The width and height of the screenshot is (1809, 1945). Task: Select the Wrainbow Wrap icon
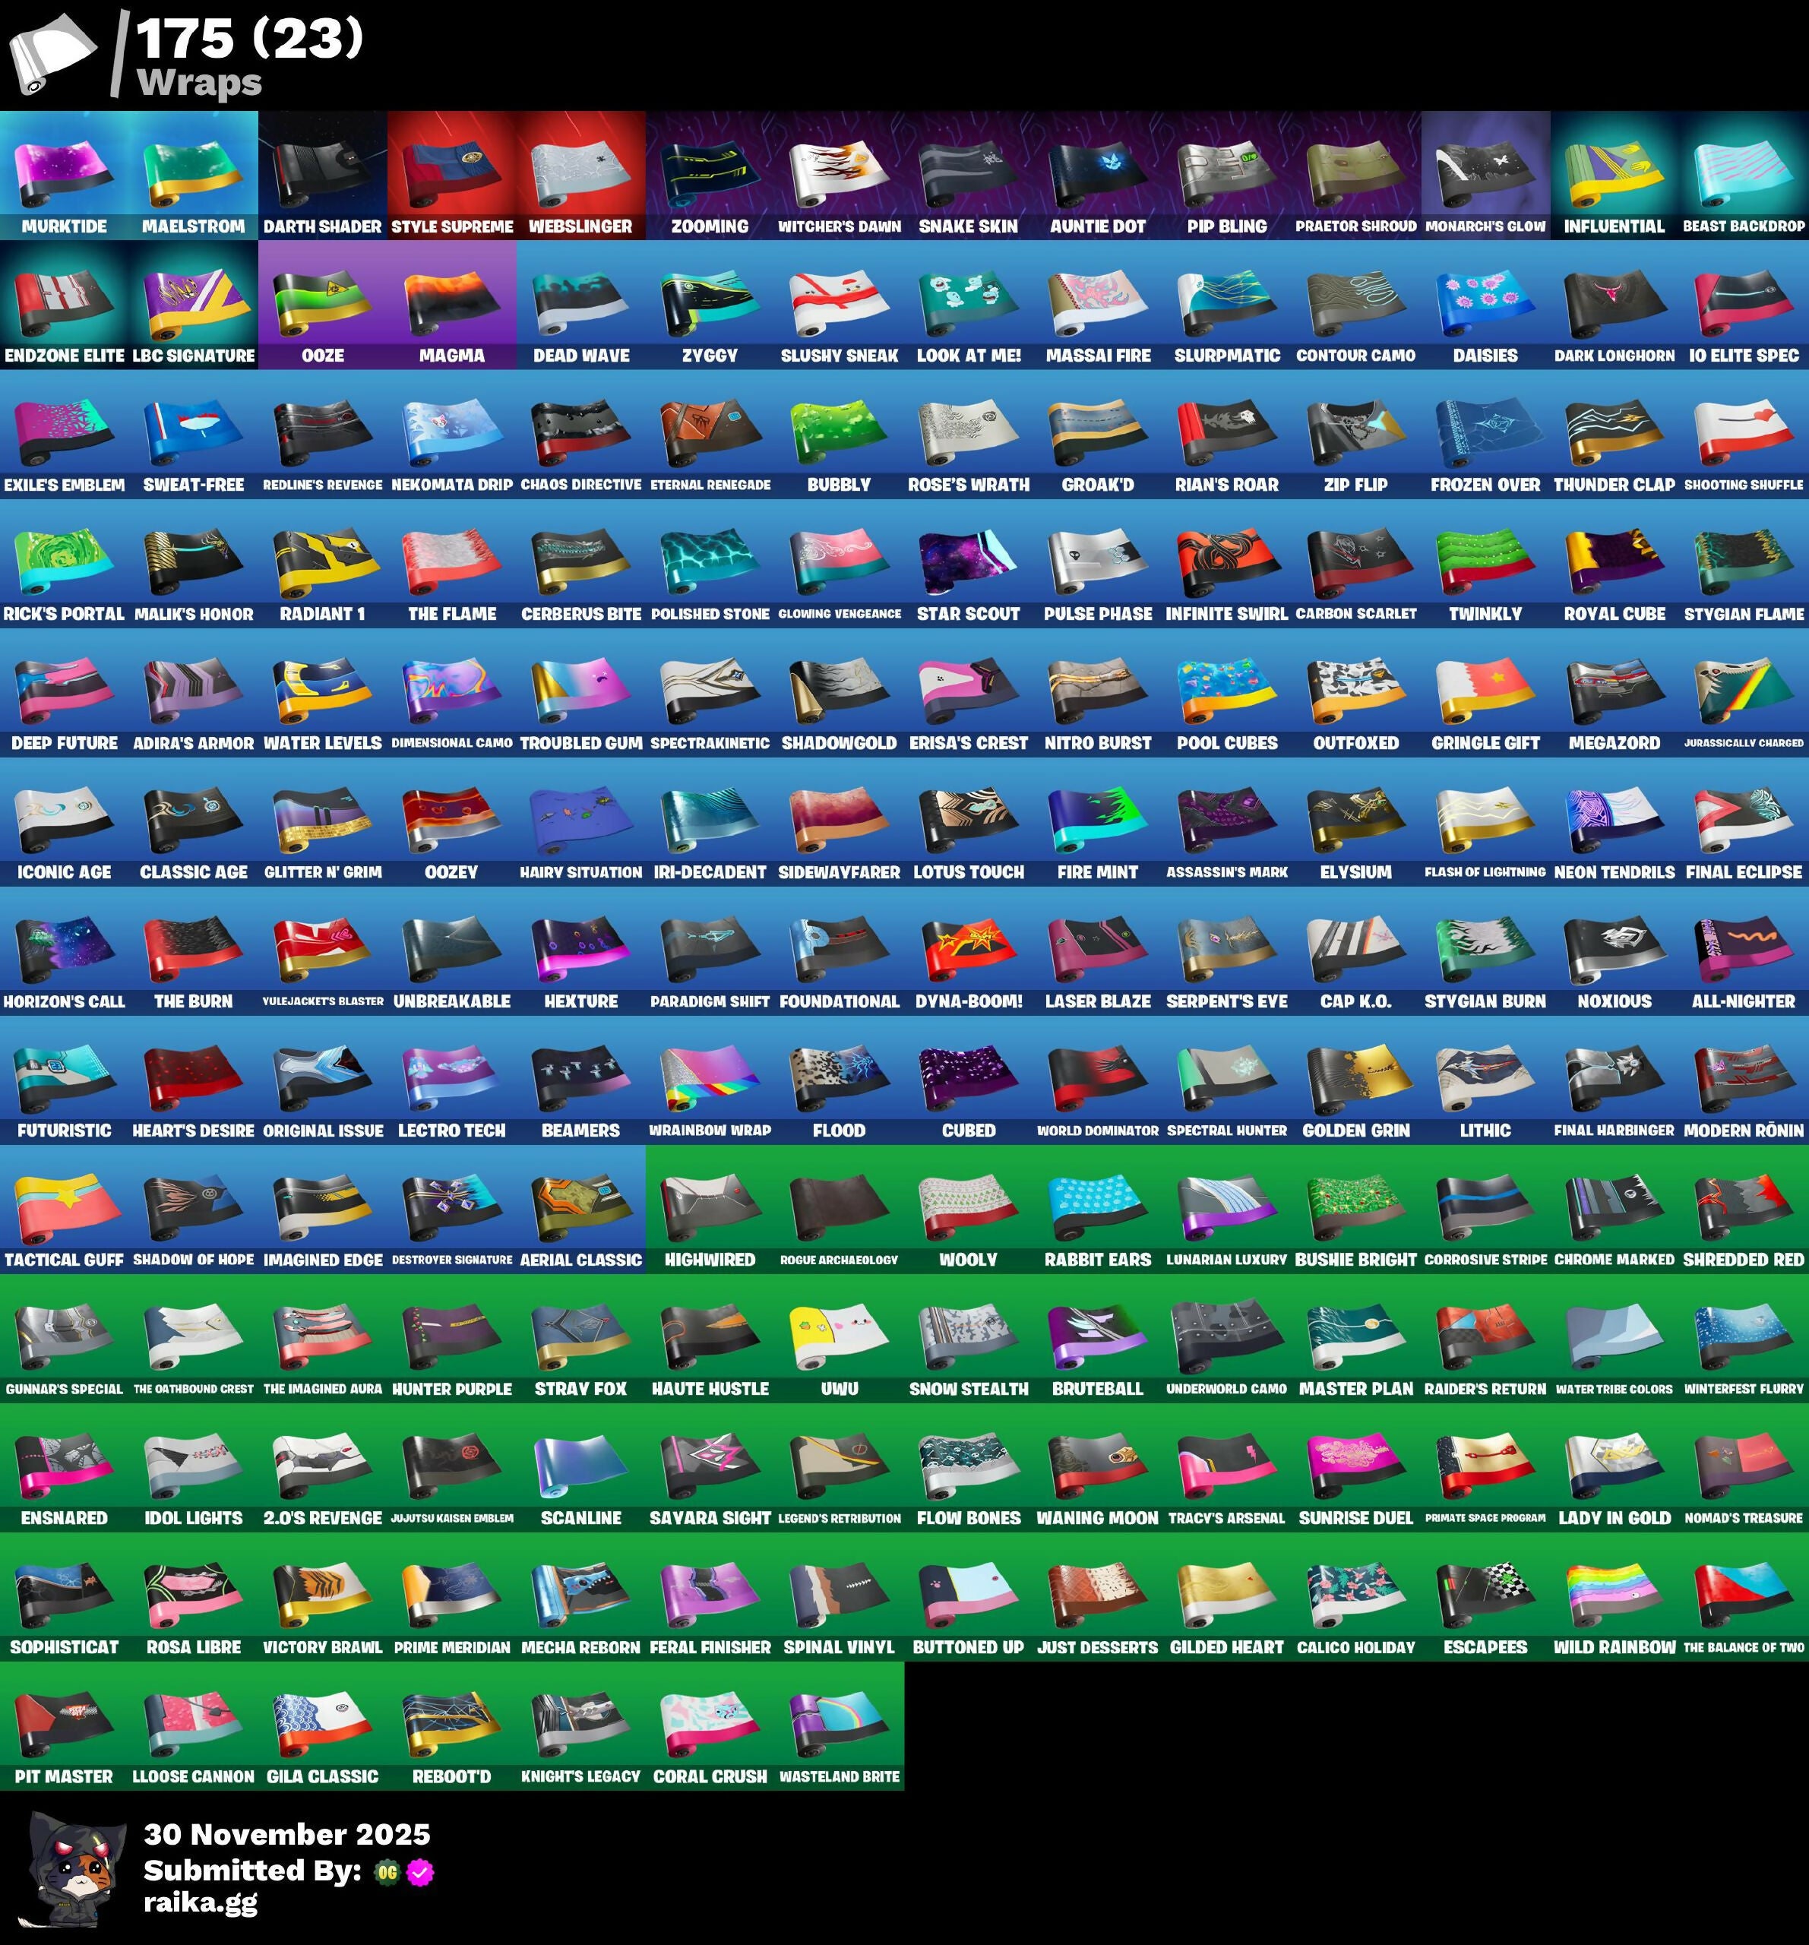click(x=710, y=1076)
